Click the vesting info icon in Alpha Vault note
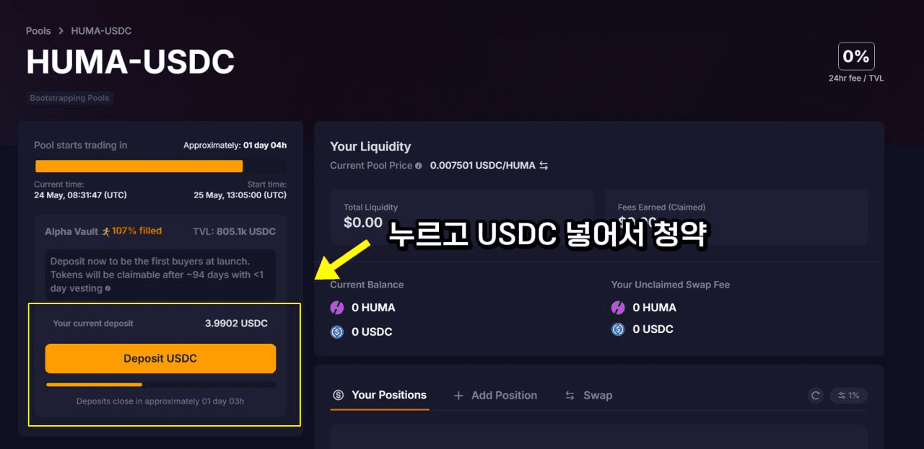This screenshot has height=449, width=924. pos(108,288)
